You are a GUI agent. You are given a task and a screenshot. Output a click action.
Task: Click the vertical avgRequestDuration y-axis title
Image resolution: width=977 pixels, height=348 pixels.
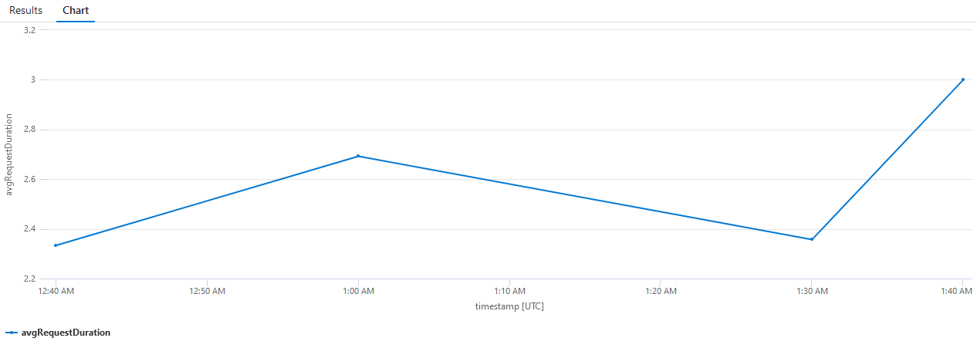coord(9,154)
